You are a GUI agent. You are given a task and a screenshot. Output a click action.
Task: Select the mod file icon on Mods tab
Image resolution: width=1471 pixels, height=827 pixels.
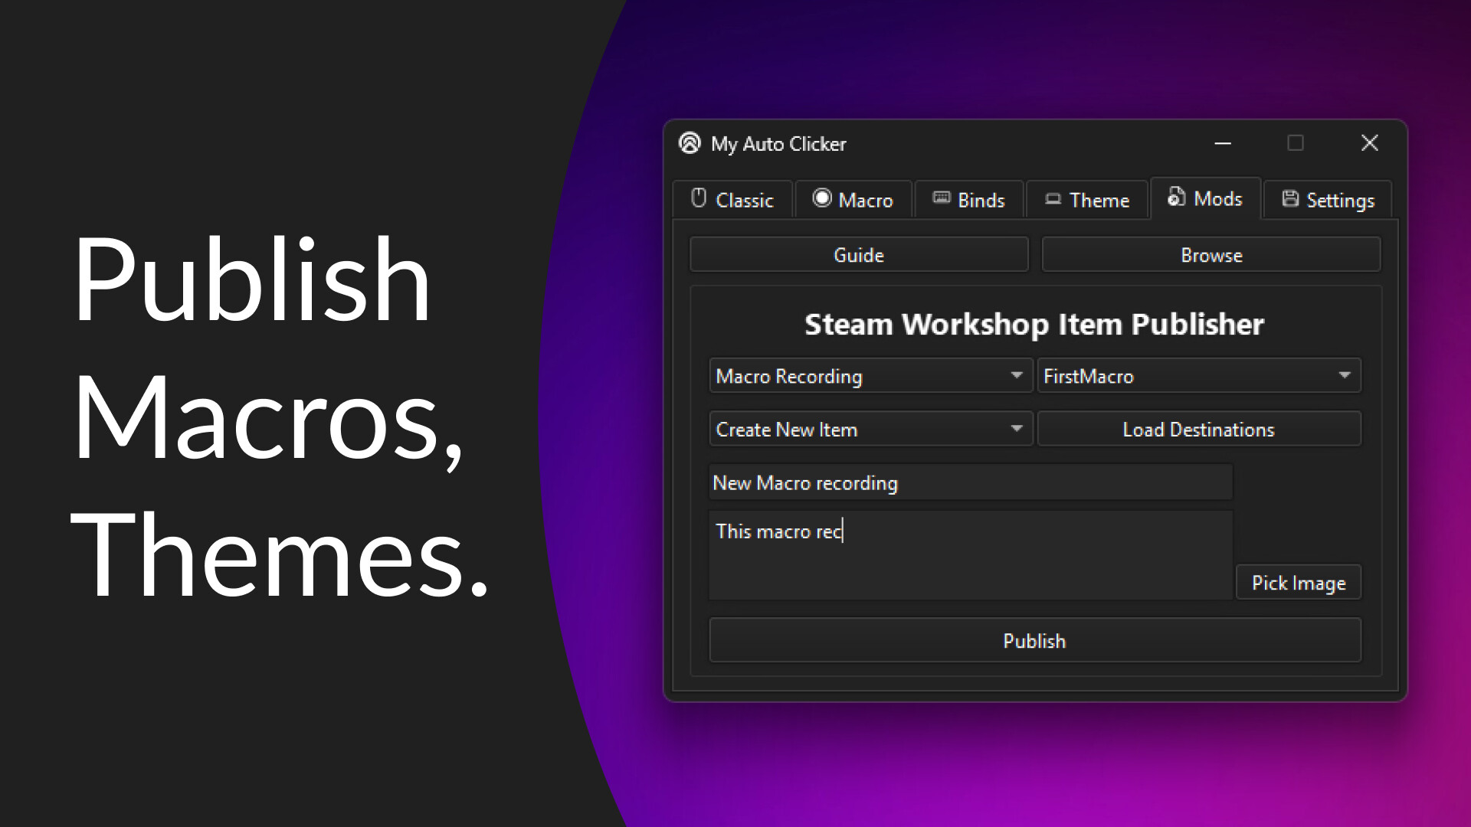(x=1175, y=198)
